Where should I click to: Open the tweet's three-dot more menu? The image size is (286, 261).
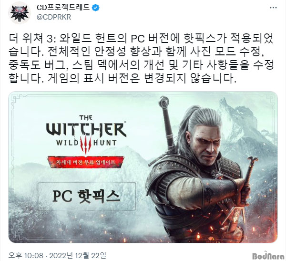pyautogui.click(x=273, y=8)
